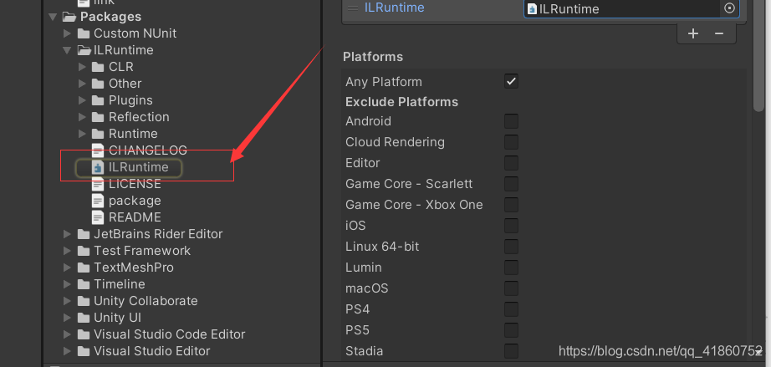The width and height of the screenshot is (771, 367).
Task: Expand the Custom NUnit package
Action: point(68,33)
